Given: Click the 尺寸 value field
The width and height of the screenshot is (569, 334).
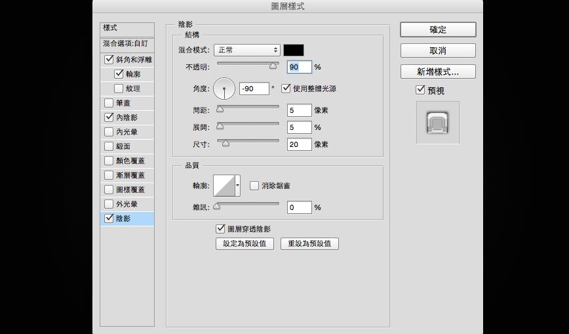Looking at the screenshot, I should (x=300, y=144).
